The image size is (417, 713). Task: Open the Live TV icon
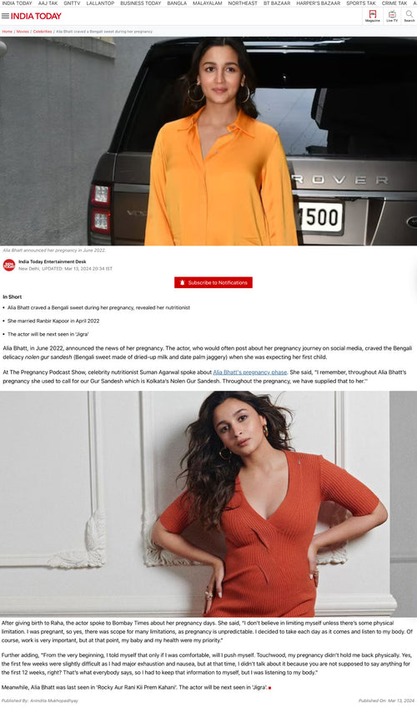[x=391, y=16]
